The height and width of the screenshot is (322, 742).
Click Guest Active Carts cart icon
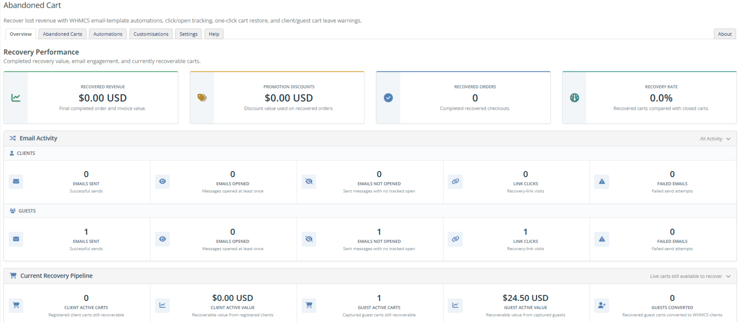(x=309, y=305)
